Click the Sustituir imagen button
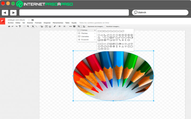 [113, 26]
